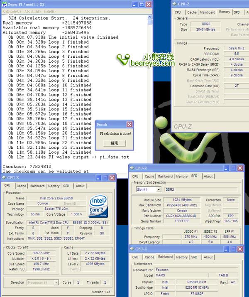Viewport: 249px width, 297px height.
Task: Close the Super PI window
Action: click(149, 4)
